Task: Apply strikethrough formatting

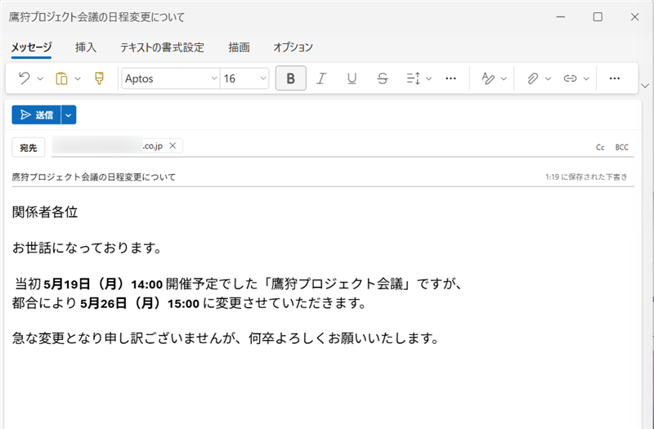Action: tap(383, 78)
